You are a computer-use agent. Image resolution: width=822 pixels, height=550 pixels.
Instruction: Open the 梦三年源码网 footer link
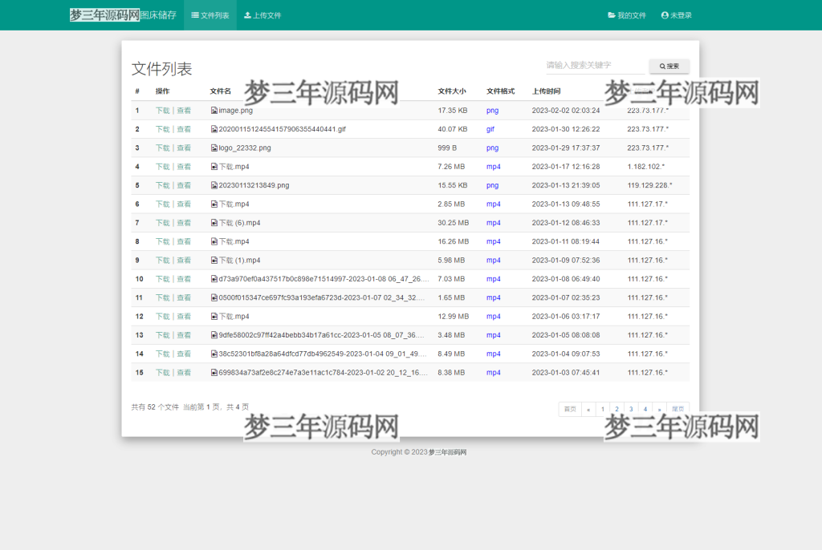[448, 451]
